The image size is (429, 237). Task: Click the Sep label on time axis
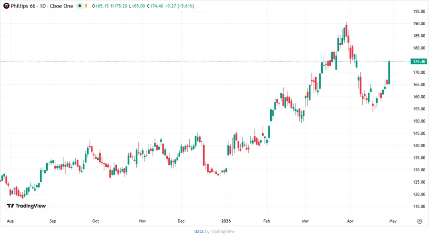53,221
